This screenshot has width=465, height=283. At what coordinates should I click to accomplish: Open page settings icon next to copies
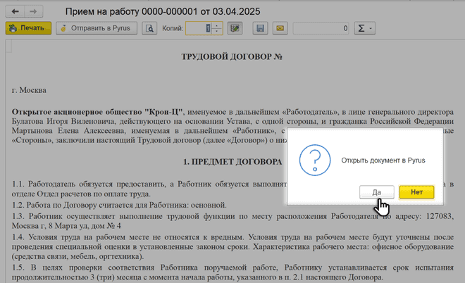(x=235, y=29)
